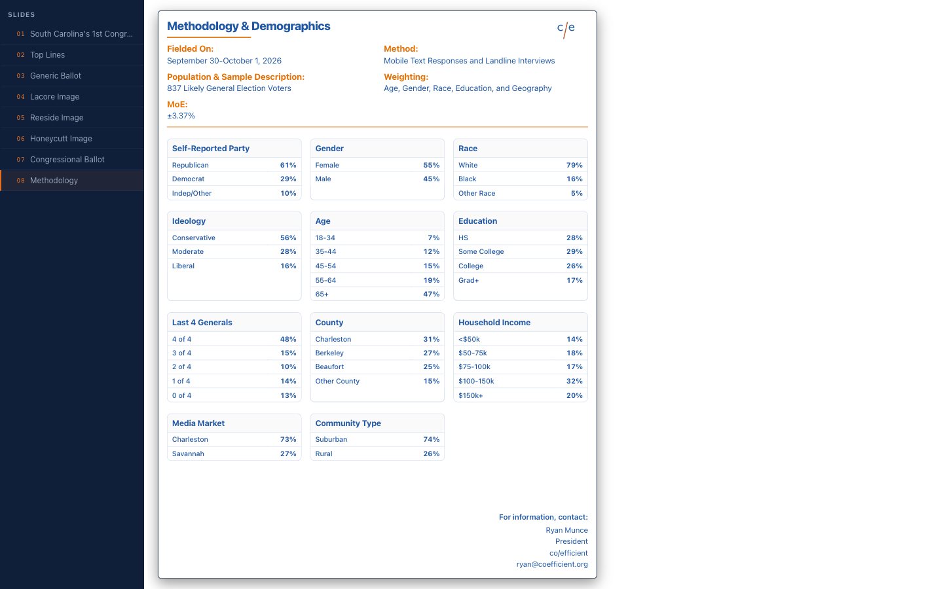Click the Democrat row in Self-Reported Party
The image size is (943, 589).
tap(234, 179)
